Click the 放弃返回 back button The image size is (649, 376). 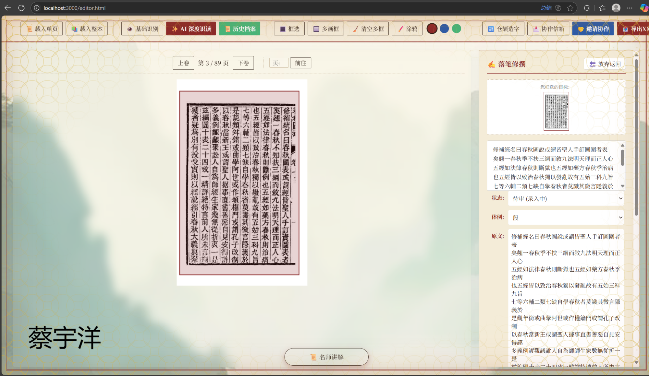point(605,64)
